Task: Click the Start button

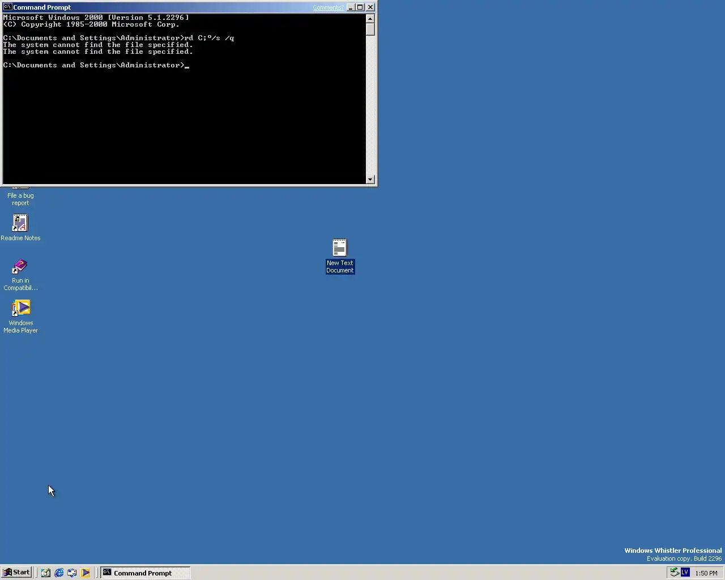Action: (16, 573)
